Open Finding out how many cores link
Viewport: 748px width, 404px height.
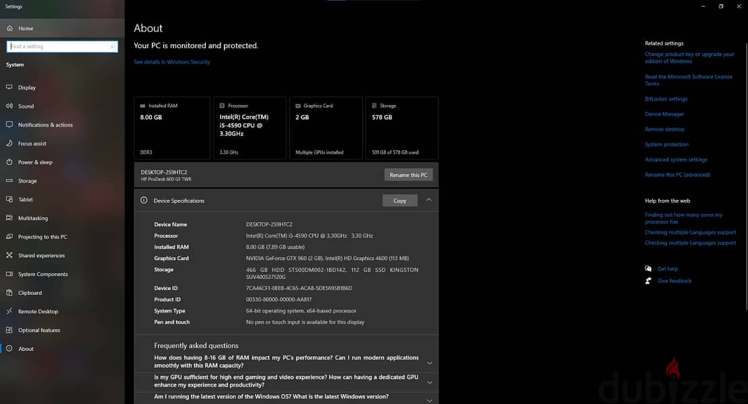click(x=684, y=218)
